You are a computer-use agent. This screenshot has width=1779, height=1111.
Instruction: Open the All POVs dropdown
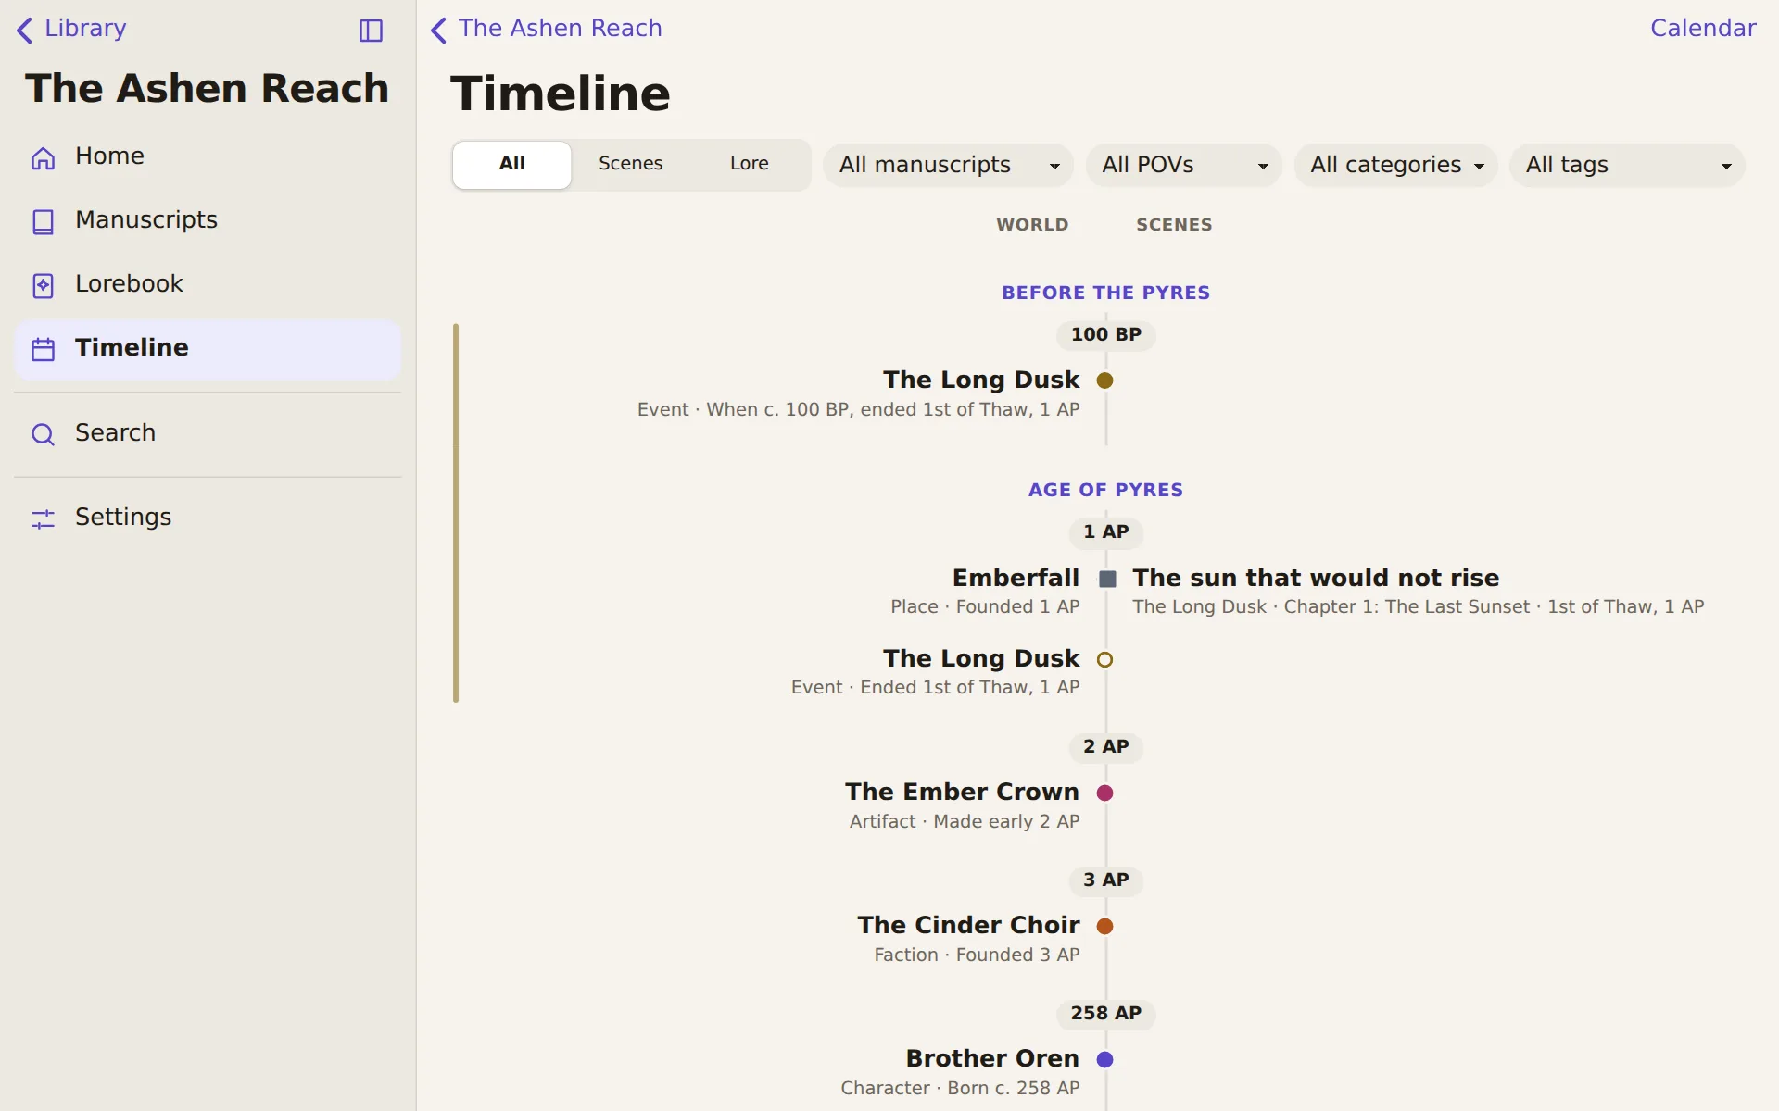click(x=1184, y=165)
